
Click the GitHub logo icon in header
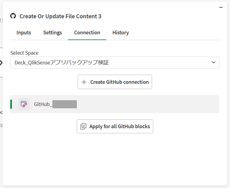click(13, 16)
